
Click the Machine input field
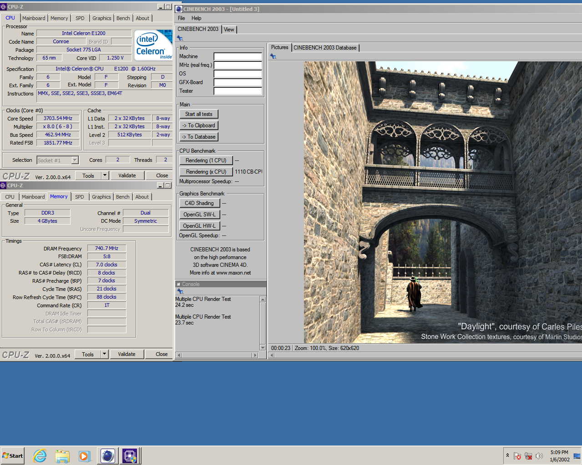coord(238,57)
